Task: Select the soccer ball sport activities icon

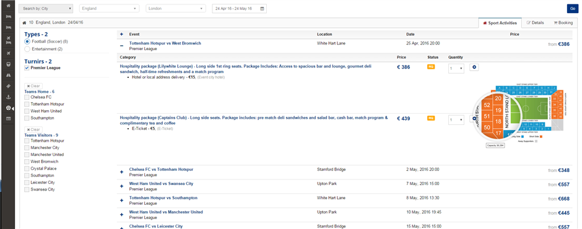Action: tap(9, 108)
